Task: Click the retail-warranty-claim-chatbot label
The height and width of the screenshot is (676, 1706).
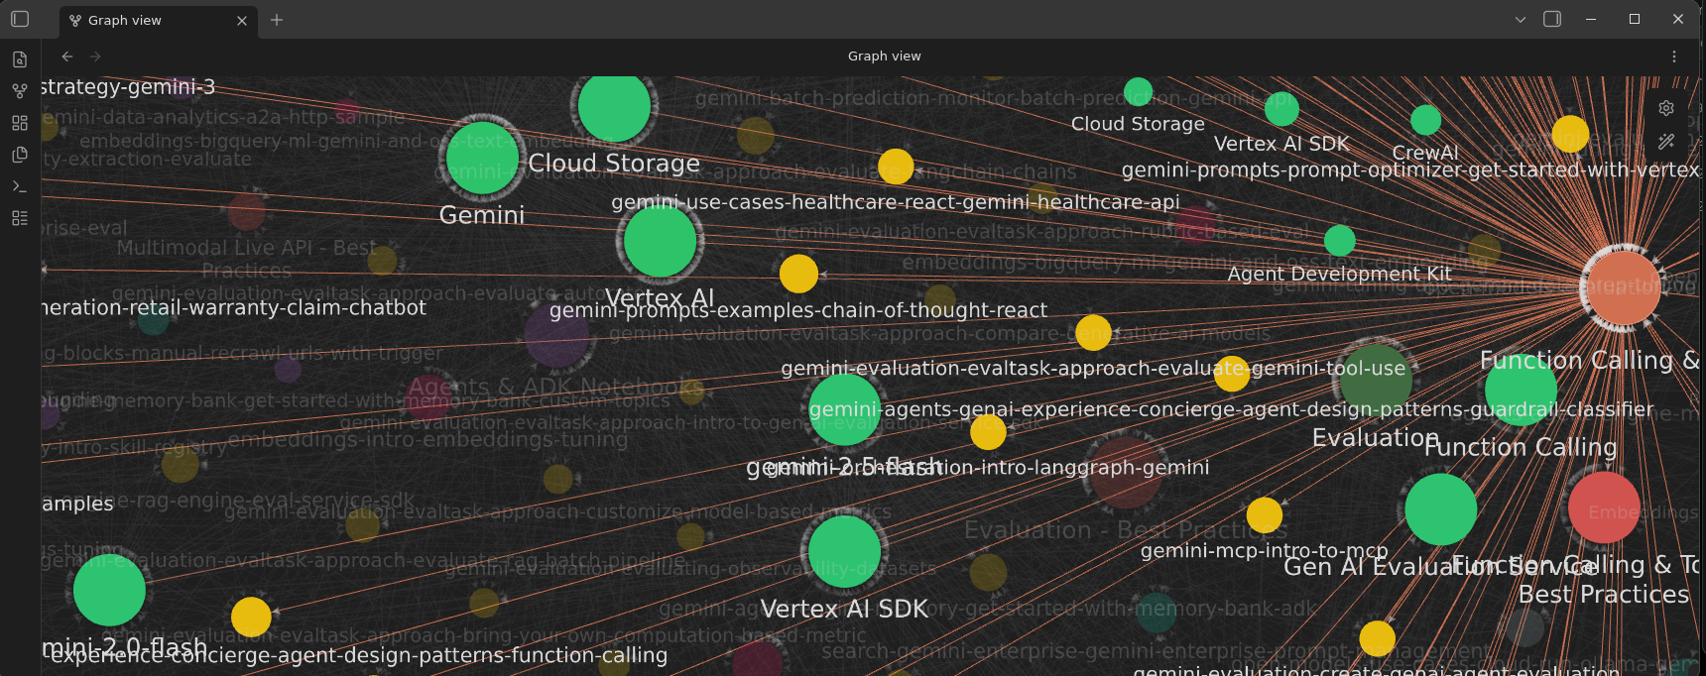Action: (234, 308)
